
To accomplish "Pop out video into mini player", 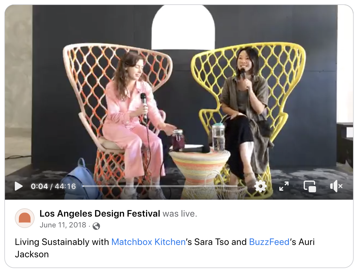I will pos(310,186).
